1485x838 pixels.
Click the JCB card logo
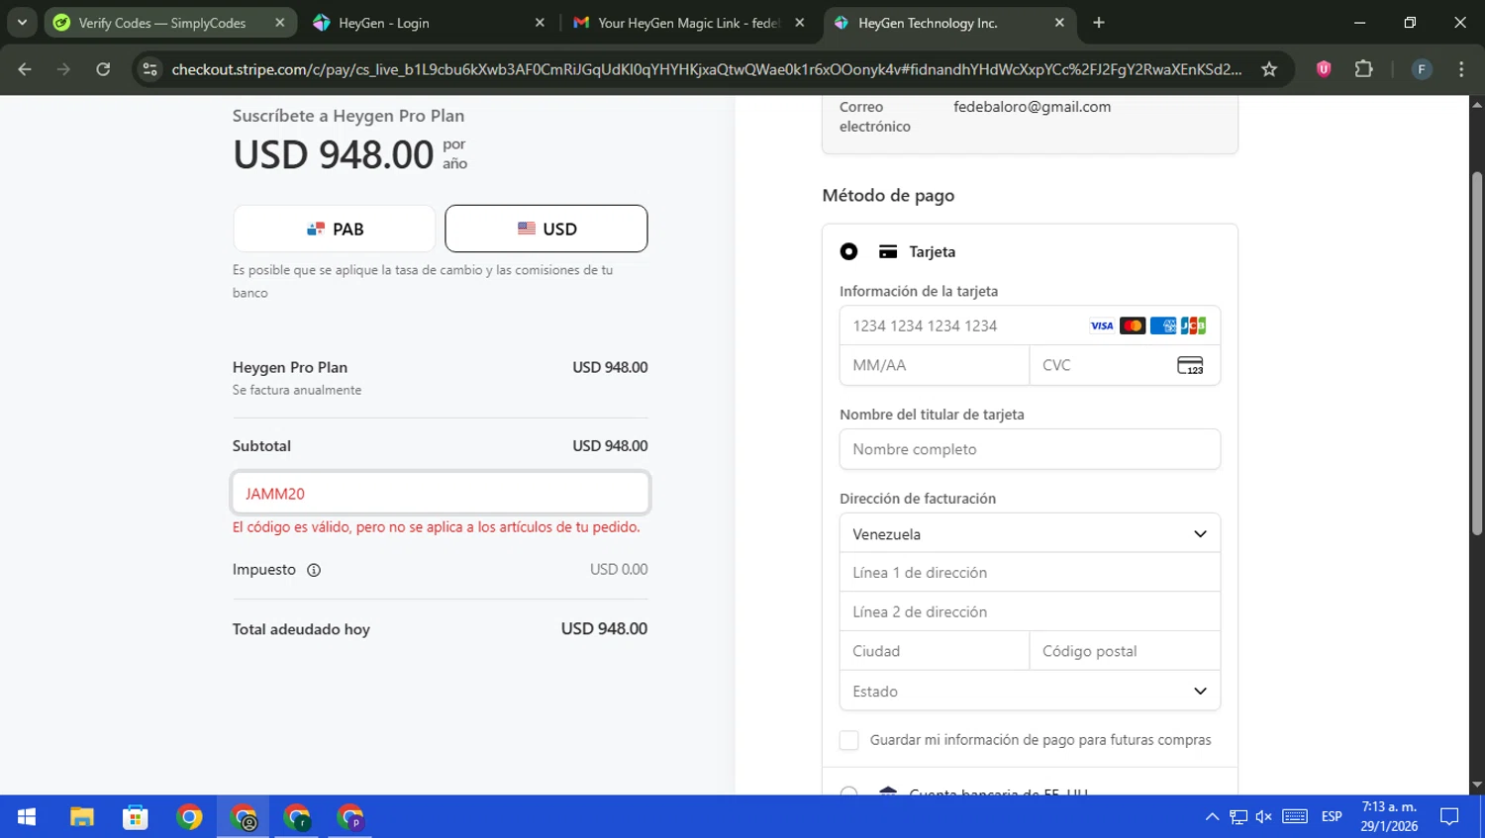pyautogui.click(x=1193, y=326)
